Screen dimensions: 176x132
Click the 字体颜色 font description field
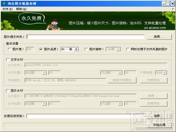coord(65,80)
